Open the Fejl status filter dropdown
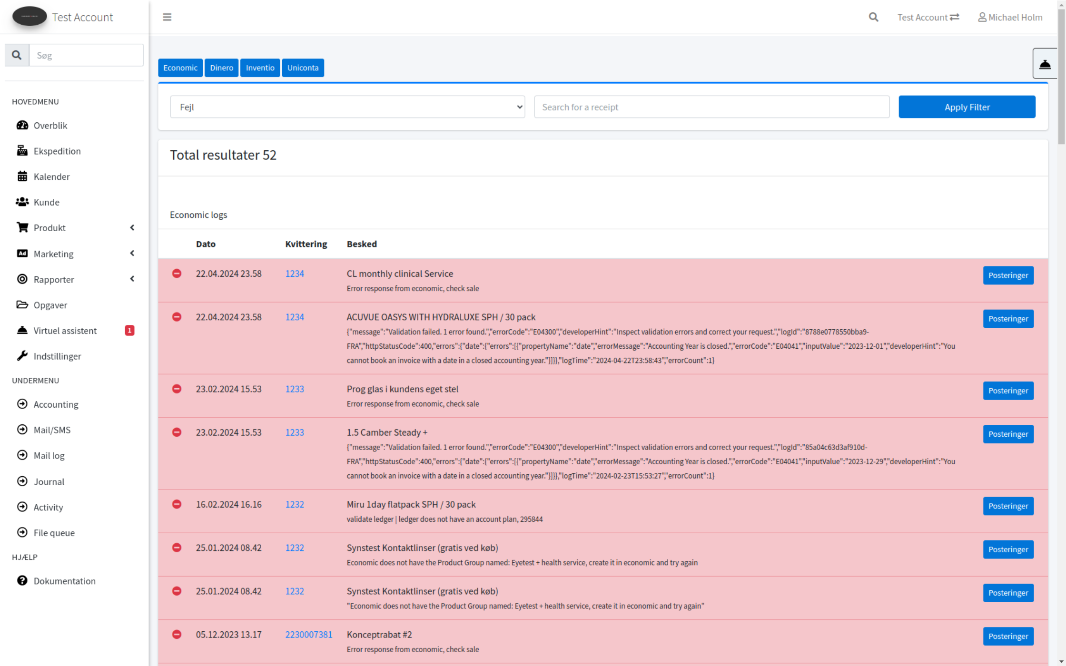This screenshot has width=1066, height=666. click(x=347, y=107)
